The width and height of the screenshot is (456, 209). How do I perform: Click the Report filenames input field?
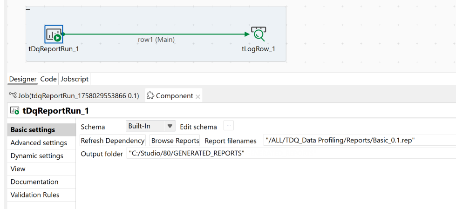pyautogui.click(x=359, y=141)
